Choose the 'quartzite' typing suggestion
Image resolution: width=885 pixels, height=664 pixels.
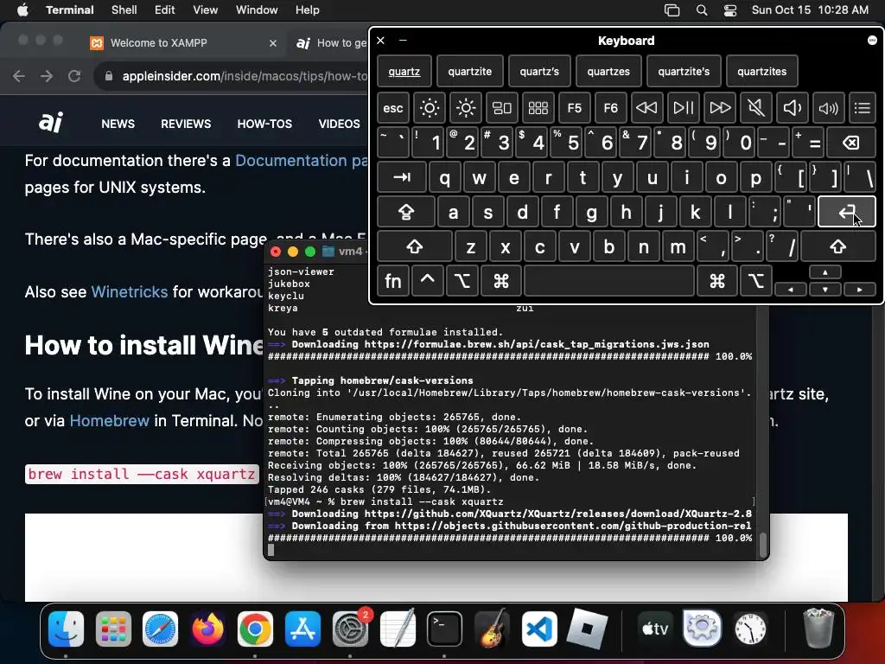469,72
